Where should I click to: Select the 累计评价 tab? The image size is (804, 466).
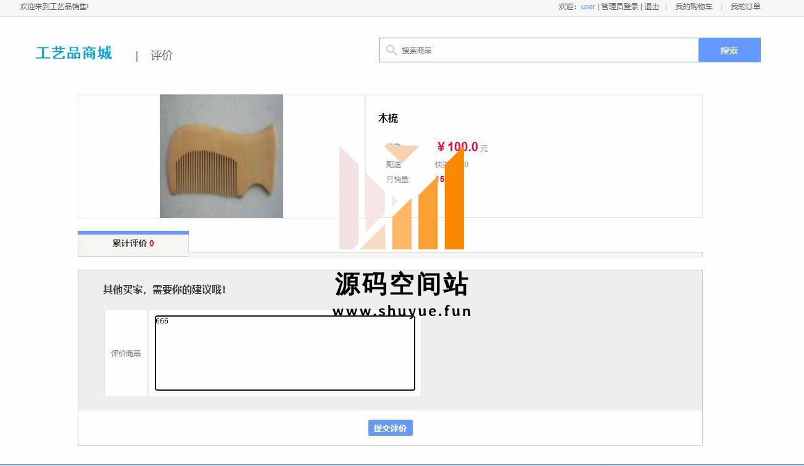click(x=133, y=244)
